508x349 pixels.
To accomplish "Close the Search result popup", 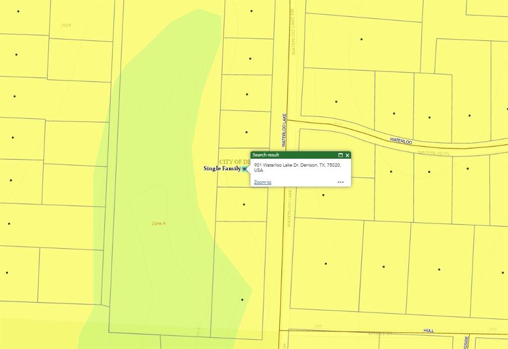I will (347, 155).
